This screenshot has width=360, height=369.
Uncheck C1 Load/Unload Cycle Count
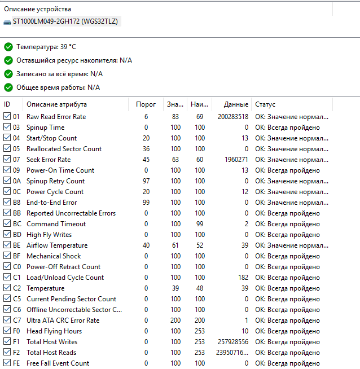coord(7,276)
